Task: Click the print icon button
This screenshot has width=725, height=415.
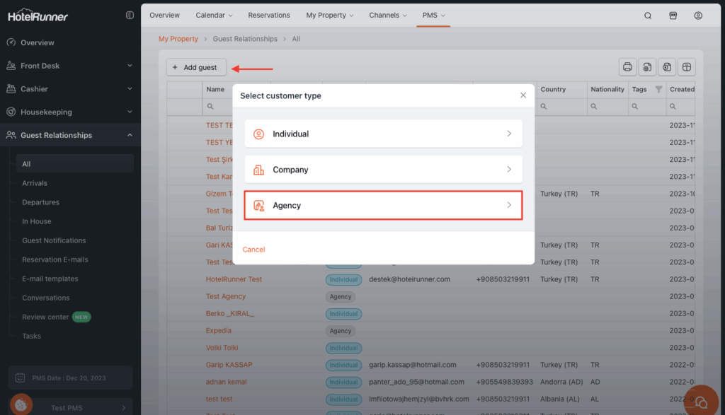Action: point(627,67)
